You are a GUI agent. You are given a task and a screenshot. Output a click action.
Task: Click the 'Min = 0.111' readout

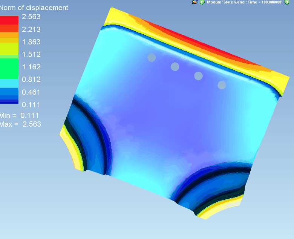click(19, 115)
